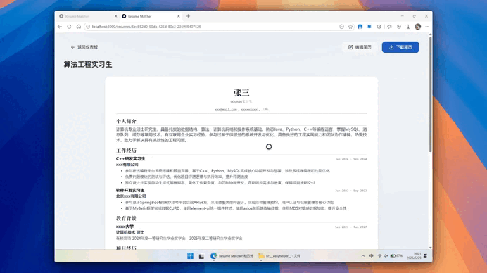
Task: Click the 软件开发实习生 job title
Action: click(130, 191)
